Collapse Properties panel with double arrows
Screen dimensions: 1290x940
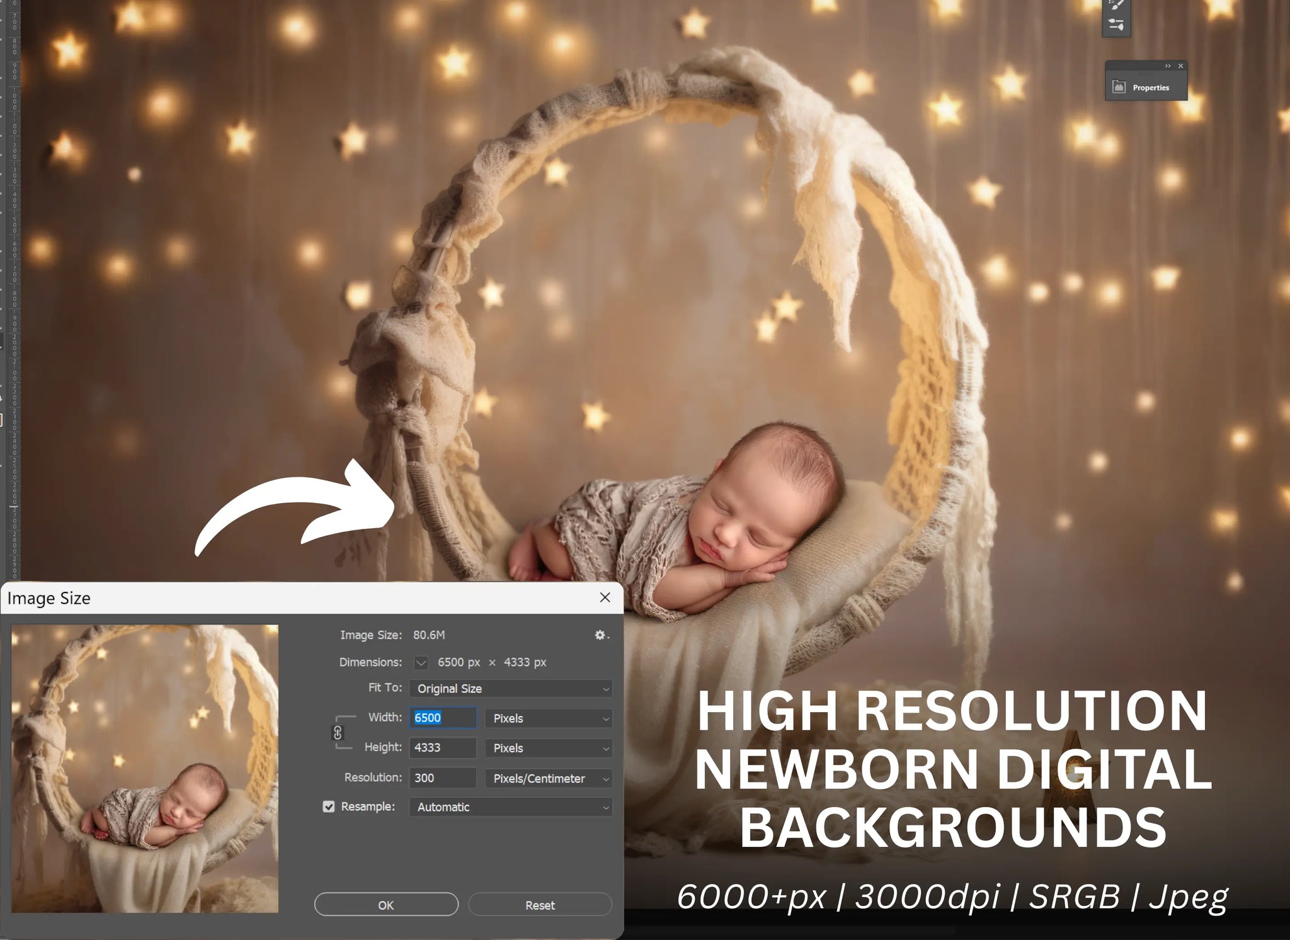[1167, 66]
